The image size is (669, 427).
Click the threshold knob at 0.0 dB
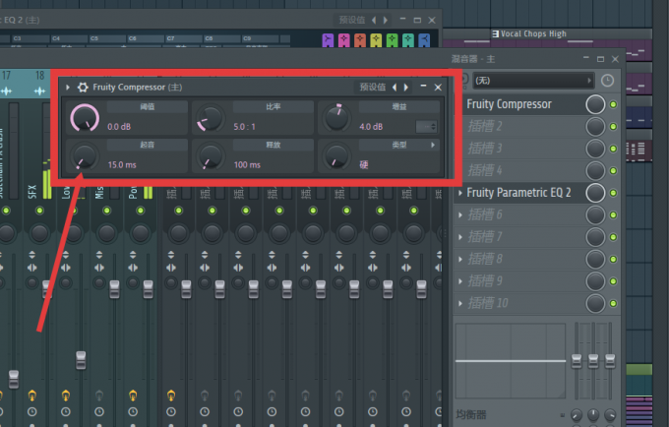(85, 118)
